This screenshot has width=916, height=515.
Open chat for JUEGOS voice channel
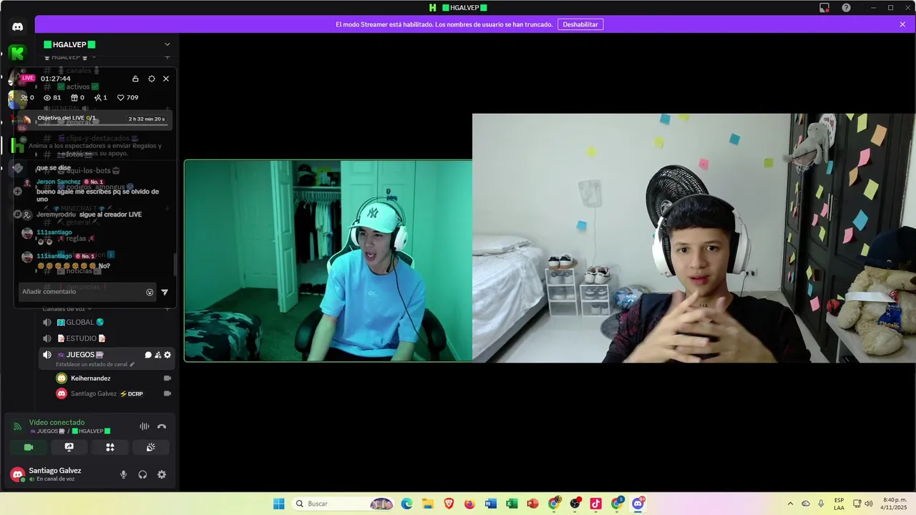tap(148, 355)
